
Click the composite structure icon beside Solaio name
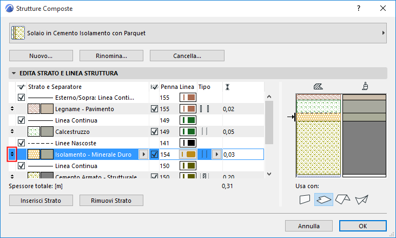coord(18,33)
